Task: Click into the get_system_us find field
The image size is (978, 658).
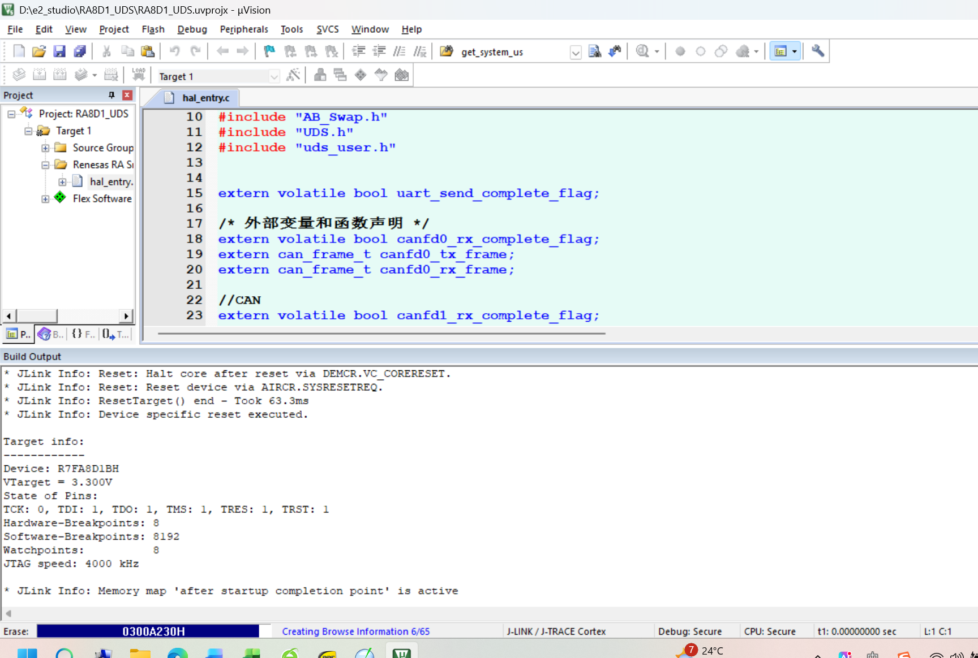Action: coord(513,52)
